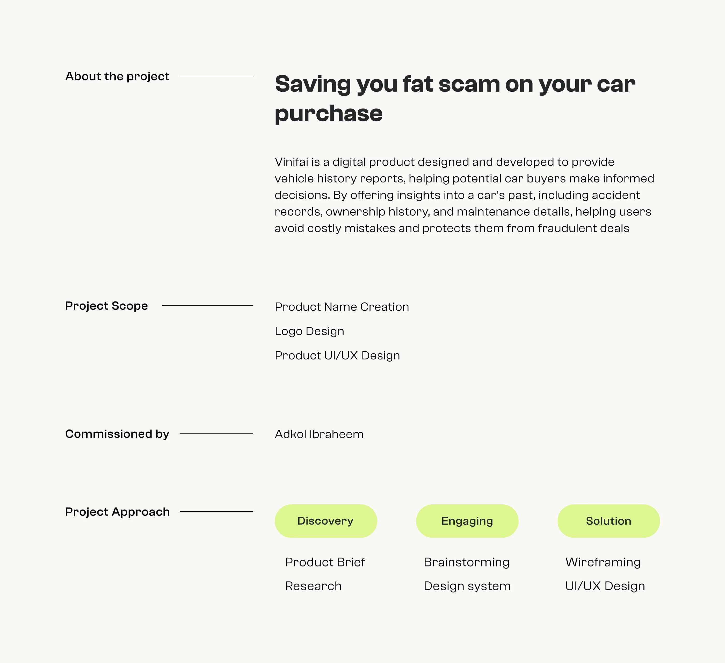Click the 'About the project' label

pos(117,77)
